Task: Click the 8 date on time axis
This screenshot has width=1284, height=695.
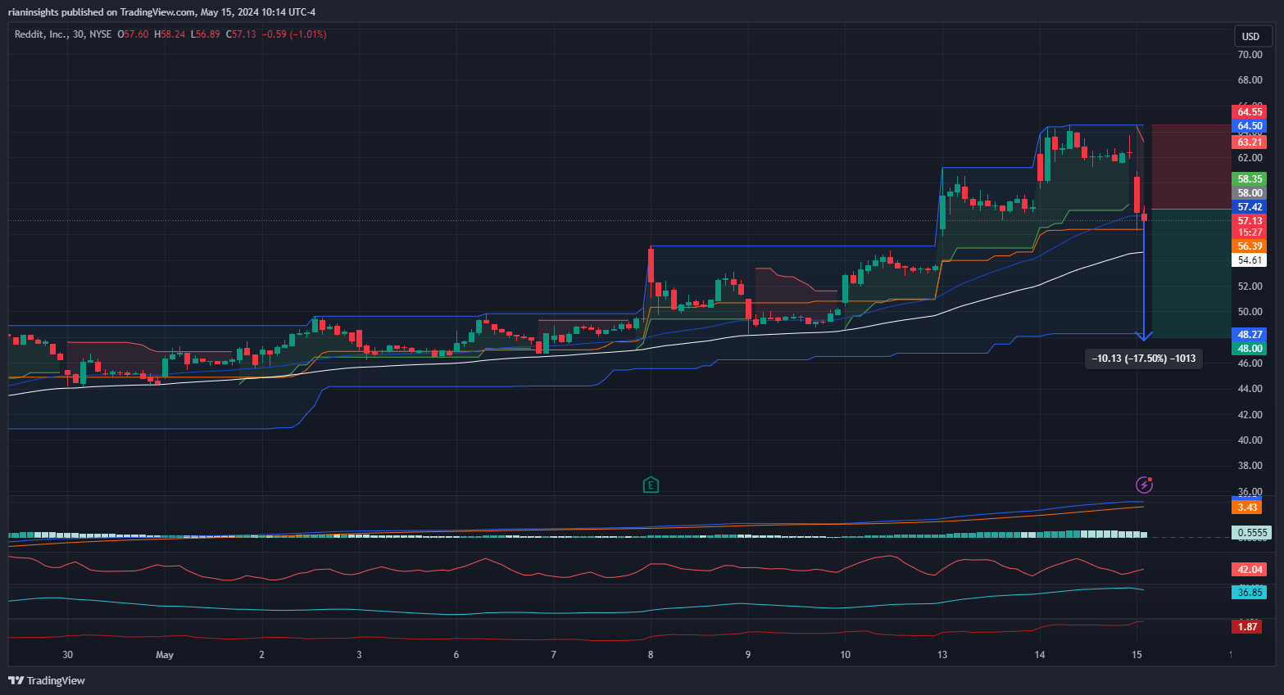Action: point(651,655)
